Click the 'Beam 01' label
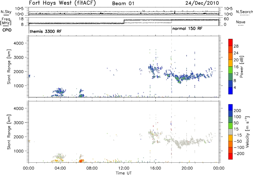The image size is (253, 175). (x=123, y=3)
